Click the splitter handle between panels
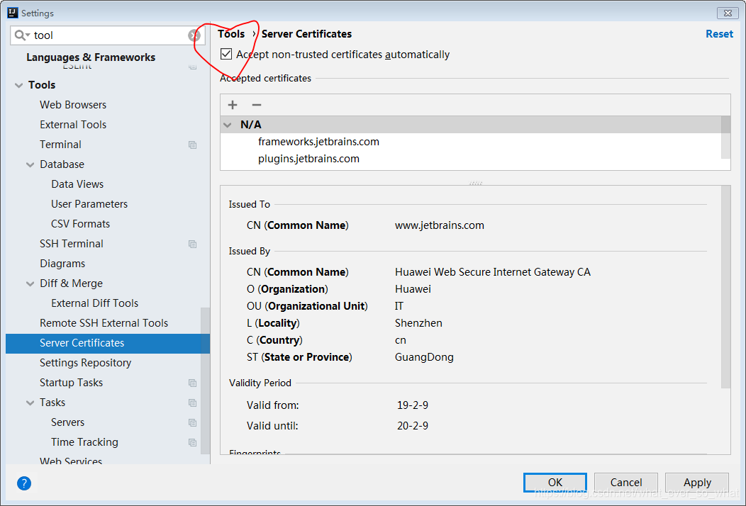746x506 pixels. click(475, 183)
